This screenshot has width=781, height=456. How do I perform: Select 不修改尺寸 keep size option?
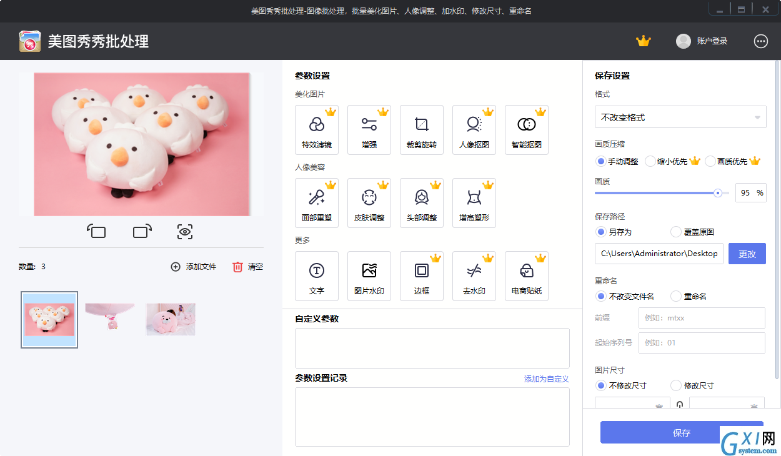coord(622,385)
